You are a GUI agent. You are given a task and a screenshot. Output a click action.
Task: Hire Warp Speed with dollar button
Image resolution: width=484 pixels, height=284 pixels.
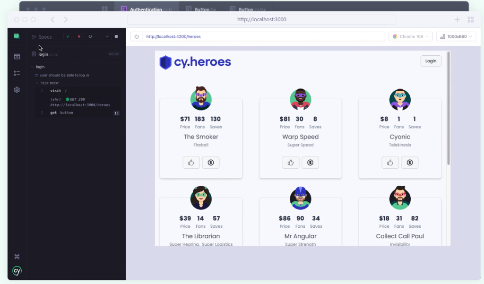tap(310, 163)
